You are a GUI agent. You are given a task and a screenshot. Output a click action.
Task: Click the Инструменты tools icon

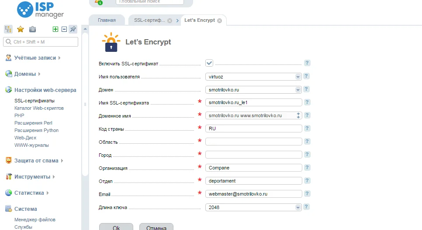(9, 176)
